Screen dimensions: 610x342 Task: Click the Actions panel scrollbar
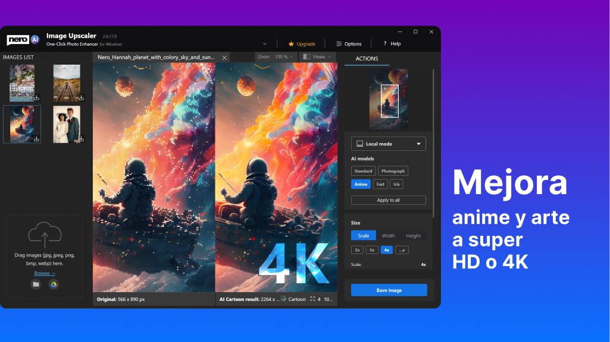pos(433,143)
